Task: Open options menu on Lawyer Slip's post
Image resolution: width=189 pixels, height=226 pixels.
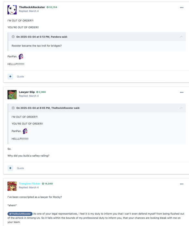Action: pos(182,92)
